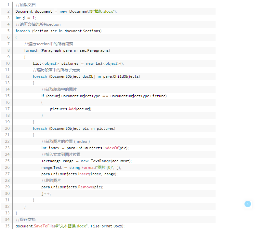277x230 pixels.
Task: Click "string.Format" on line 26
Action: pyautogui.click(x=82, y=168)
